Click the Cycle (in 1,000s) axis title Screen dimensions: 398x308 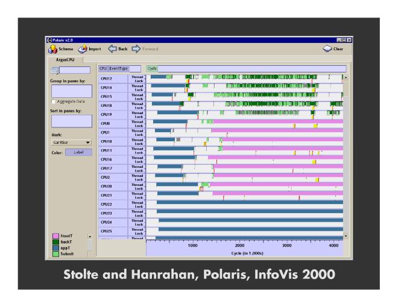click(x=247, y=254)
